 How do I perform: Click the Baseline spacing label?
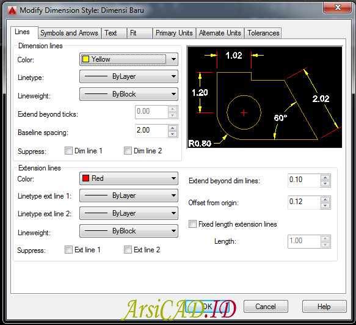tap(43, 133)
